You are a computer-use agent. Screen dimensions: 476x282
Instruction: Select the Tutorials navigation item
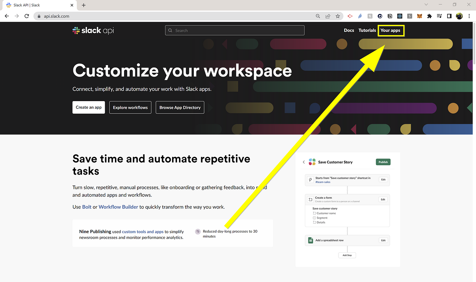pos(367,30)
